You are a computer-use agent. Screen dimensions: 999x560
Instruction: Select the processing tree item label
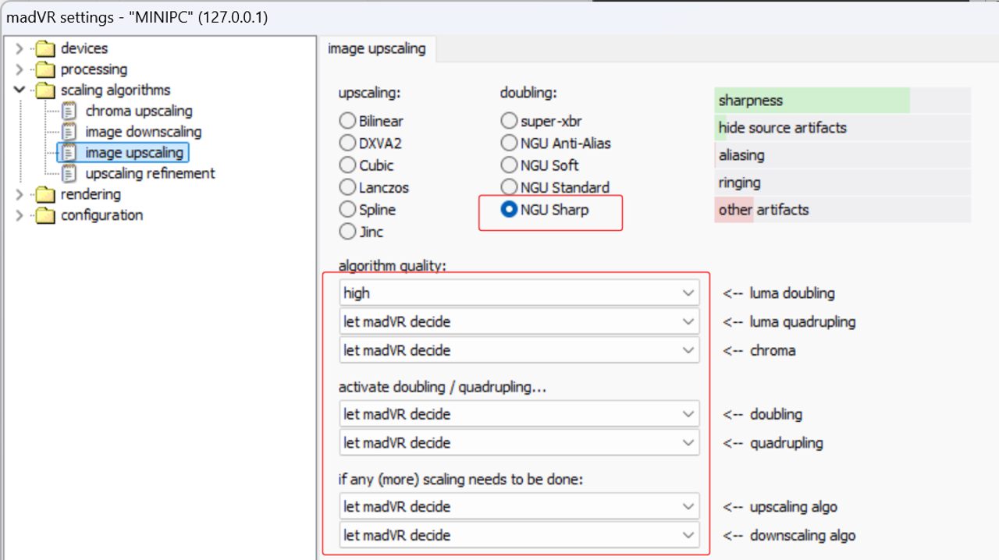pyautogui.click(x=94, y=69)
